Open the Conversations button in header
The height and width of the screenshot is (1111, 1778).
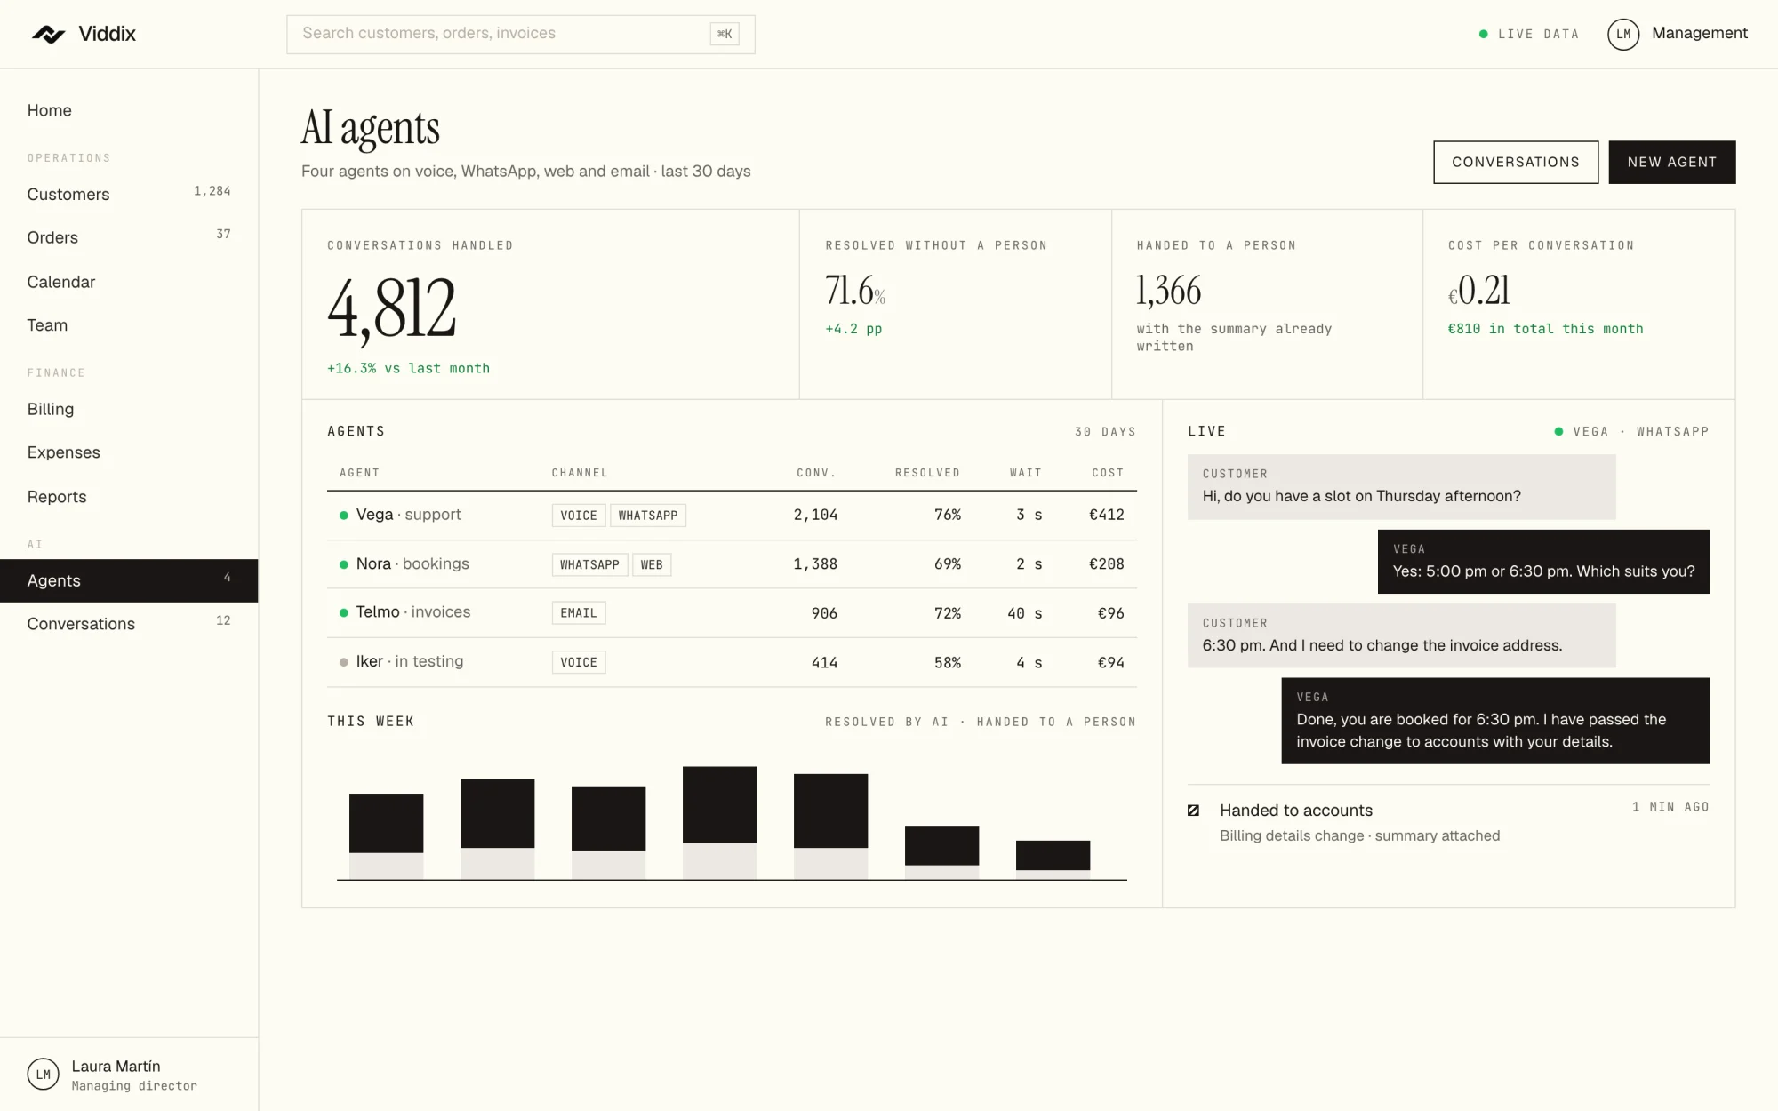(1516, 162)
